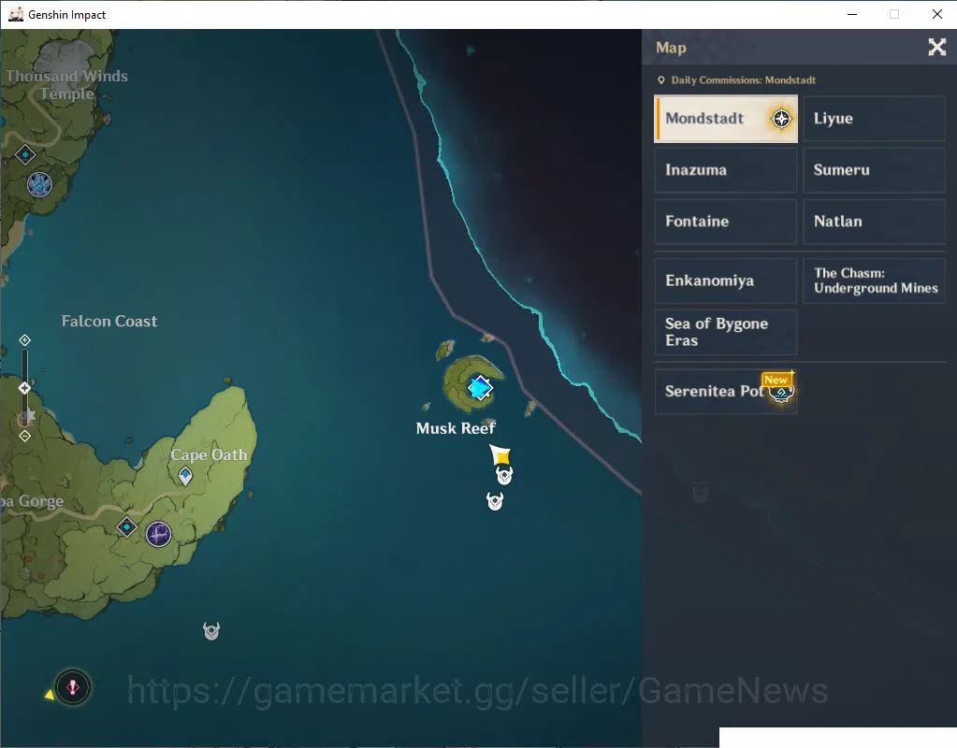
Task: Switch map to Inazuma region
Action: tap(726, 170)
